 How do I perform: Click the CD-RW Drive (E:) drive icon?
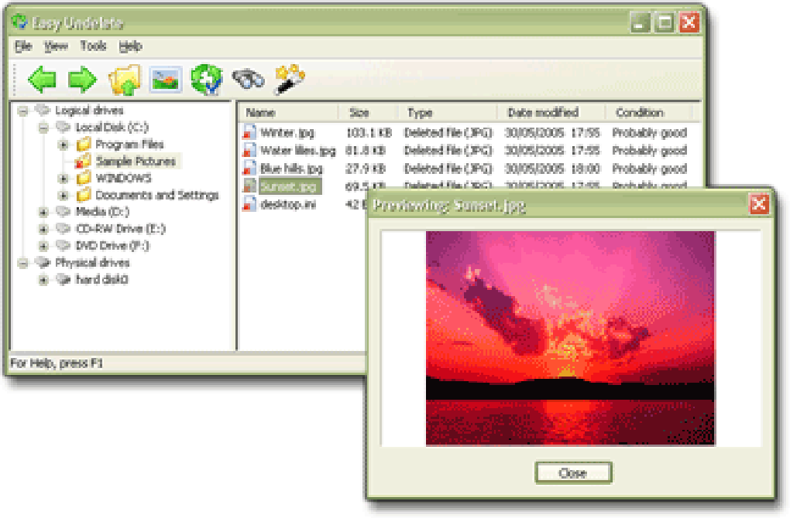pos(63,228)
